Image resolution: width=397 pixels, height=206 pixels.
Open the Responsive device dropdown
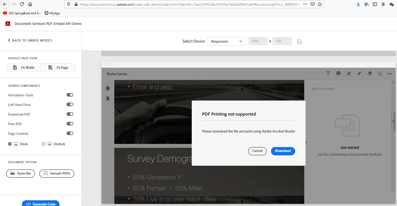227,41
